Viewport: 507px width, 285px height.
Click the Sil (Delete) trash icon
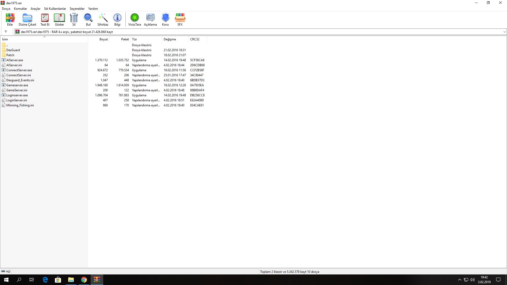[x=74, y=20]
